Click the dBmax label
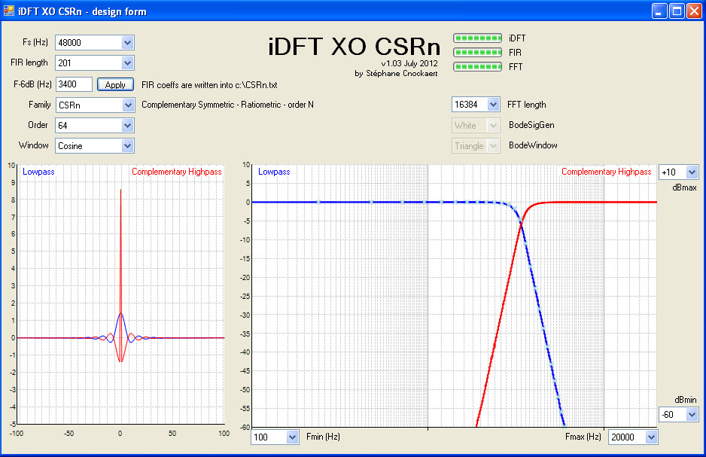Image resolution: width=706 pixels, height=457 pixels. click(x=684, y=187)
